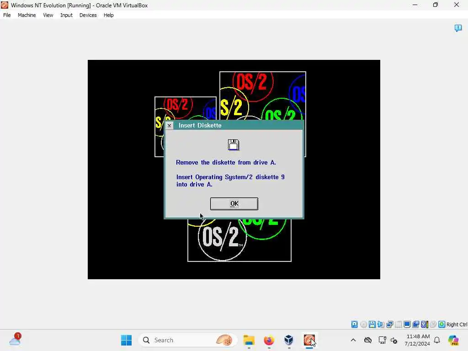Click the hard disk activity status icon
The height and width of the screenshot is (351, 468).
pos(354,324)
